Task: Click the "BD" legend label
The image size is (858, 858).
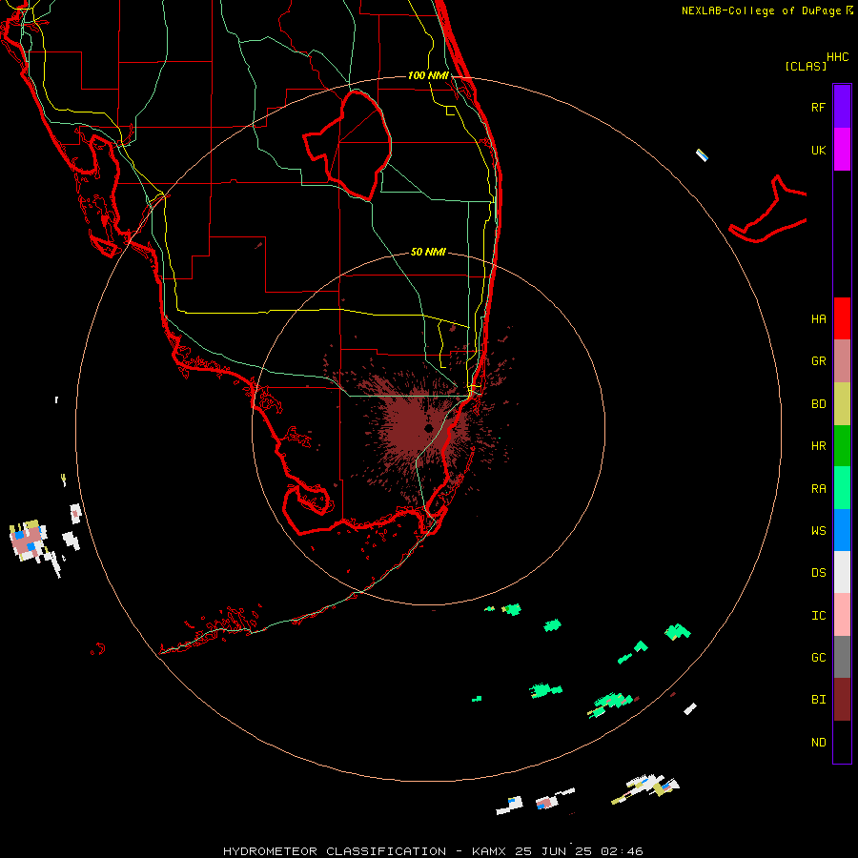Action: (818, 404)
